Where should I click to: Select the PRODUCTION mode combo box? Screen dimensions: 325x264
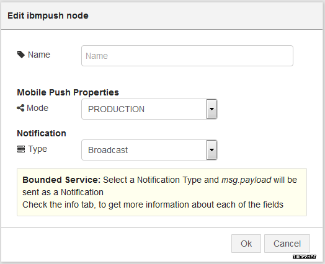coord(149,109)
